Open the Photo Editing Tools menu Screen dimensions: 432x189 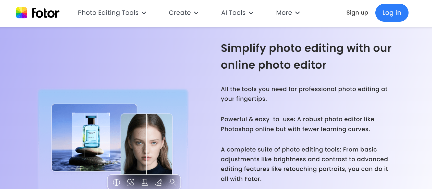108,13
